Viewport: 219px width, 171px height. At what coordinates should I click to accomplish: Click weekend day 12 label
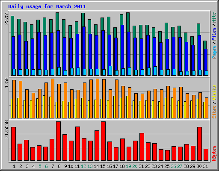coord(83,166)
